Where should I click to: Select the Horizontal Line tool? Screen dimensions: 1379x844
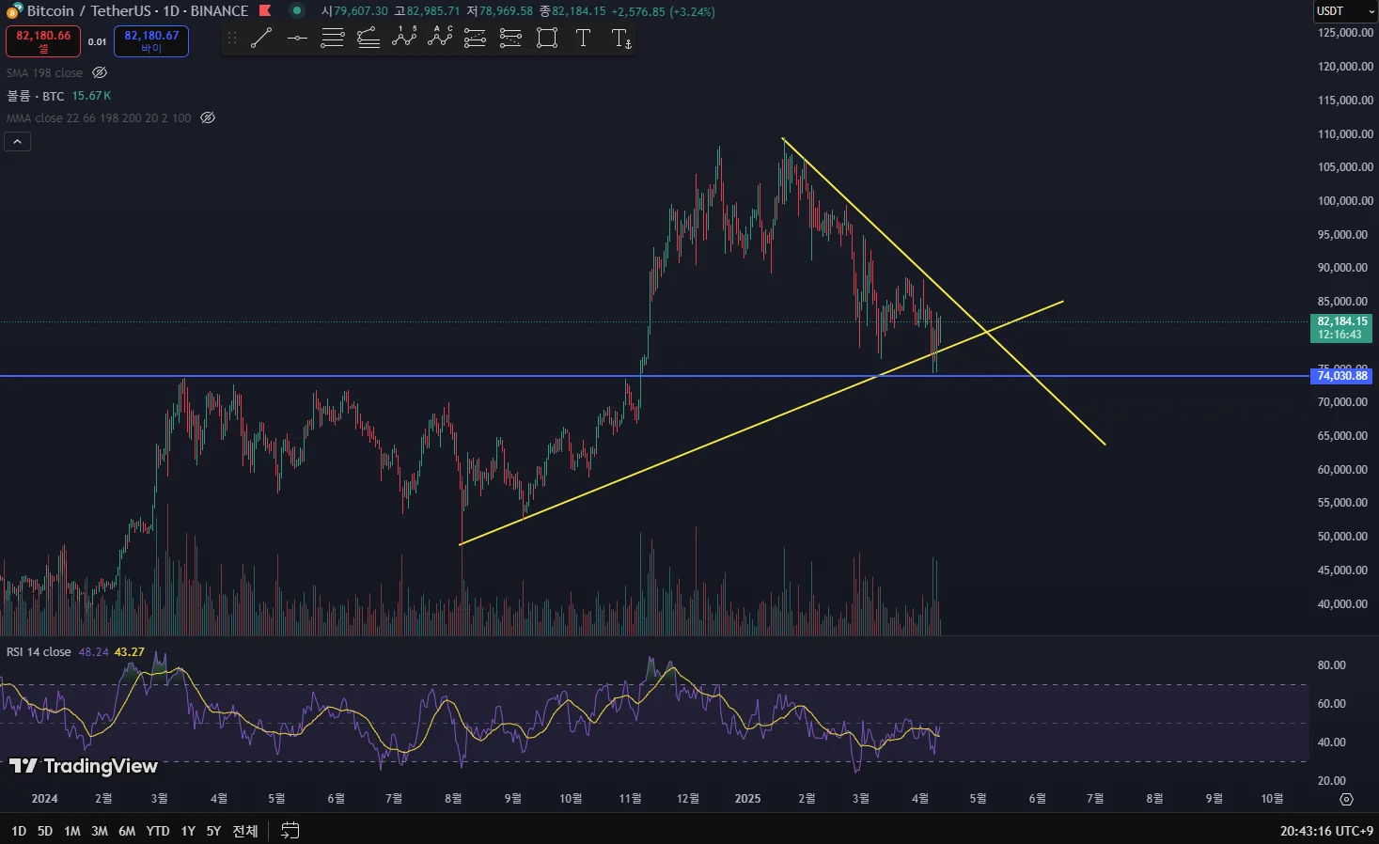(x=297, y=39)
